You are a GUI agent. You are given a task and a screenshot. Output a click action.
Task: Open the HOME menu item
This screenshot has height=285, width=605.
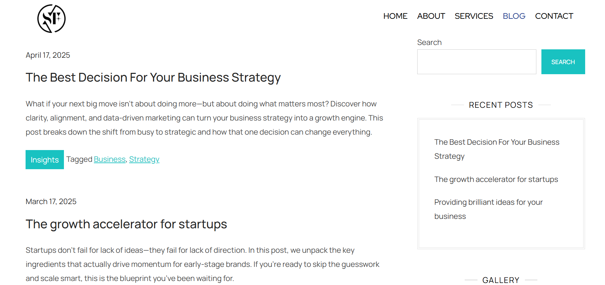(395, 16)
